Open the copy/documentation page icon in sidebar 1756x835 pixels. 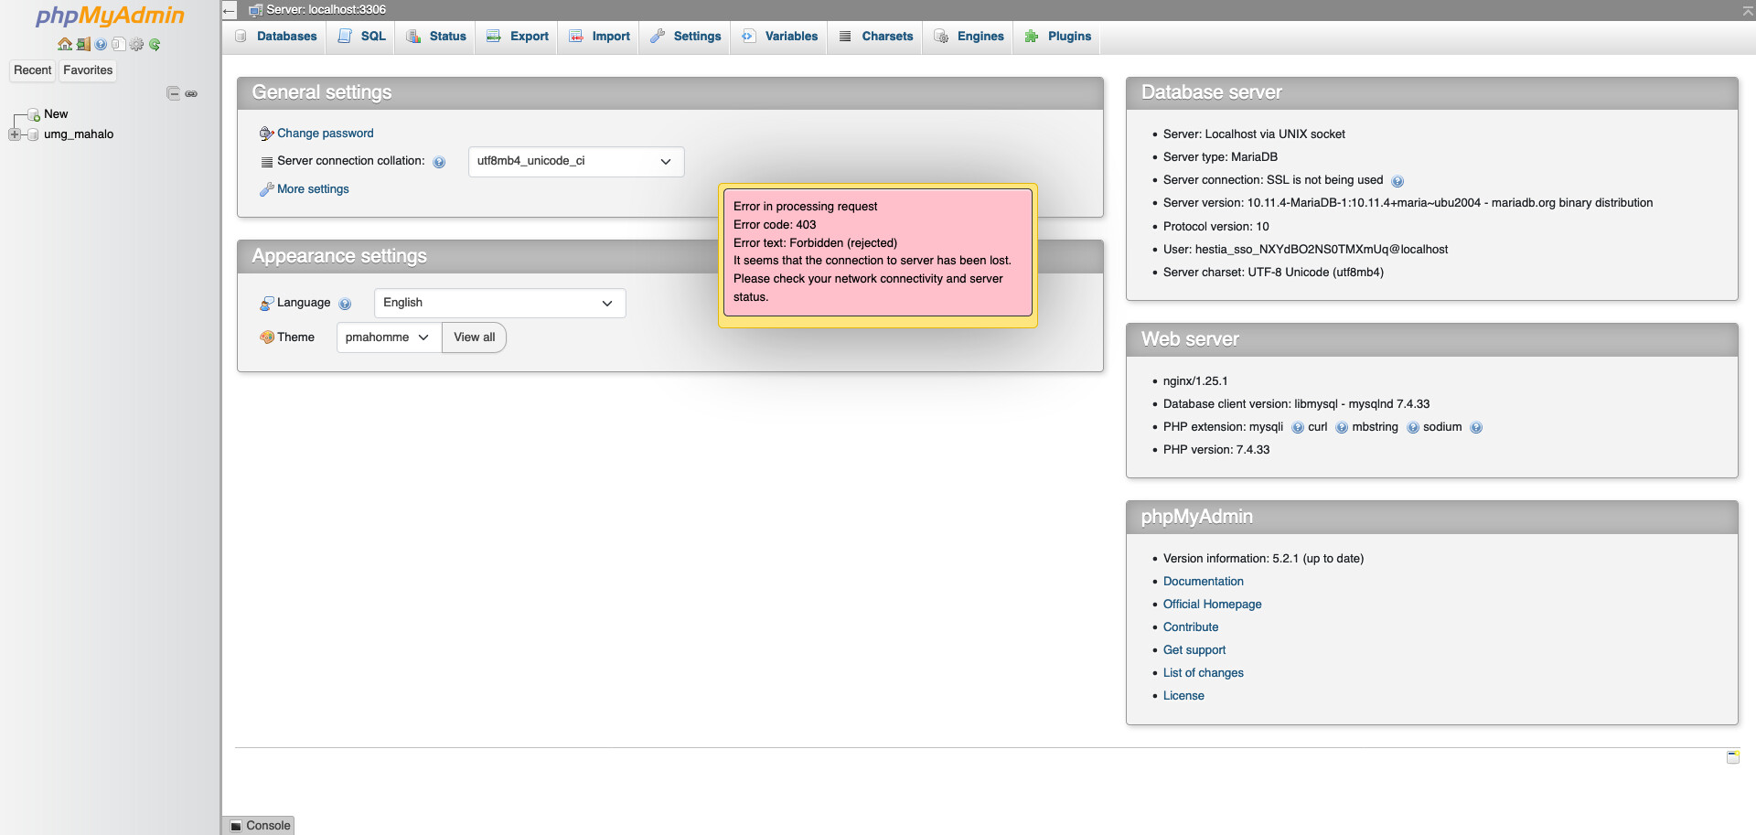[x=118, y=44]
